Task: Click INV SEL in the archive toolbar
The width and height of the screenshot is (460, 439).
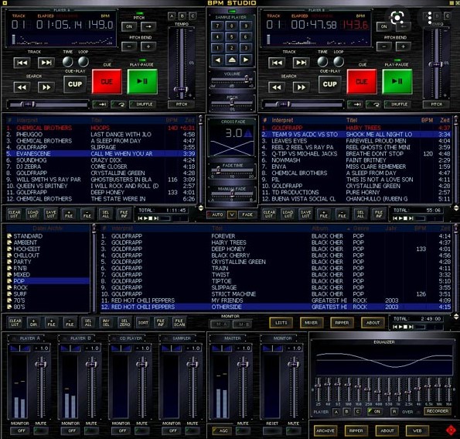Action: click(106, 323)
